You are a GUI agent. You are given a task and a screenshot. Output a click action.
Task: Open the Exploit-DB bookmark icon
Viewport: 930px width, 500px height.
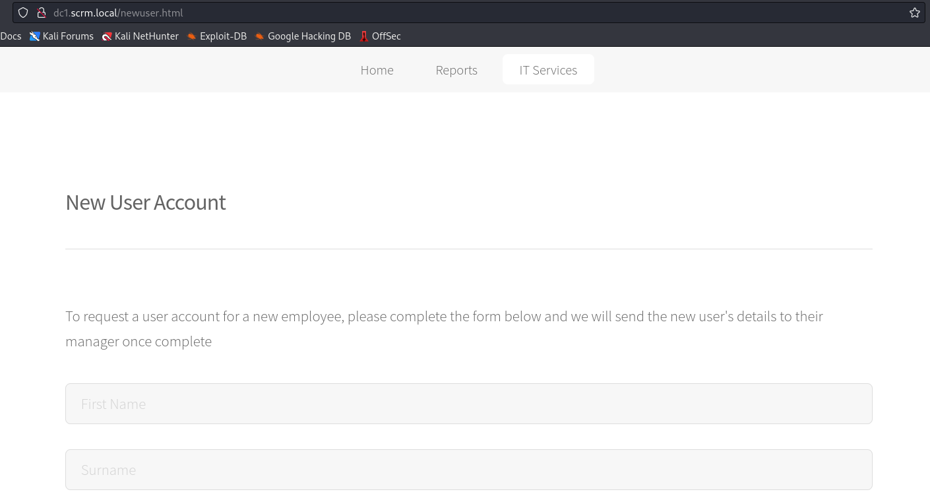(x=191, y=36)
